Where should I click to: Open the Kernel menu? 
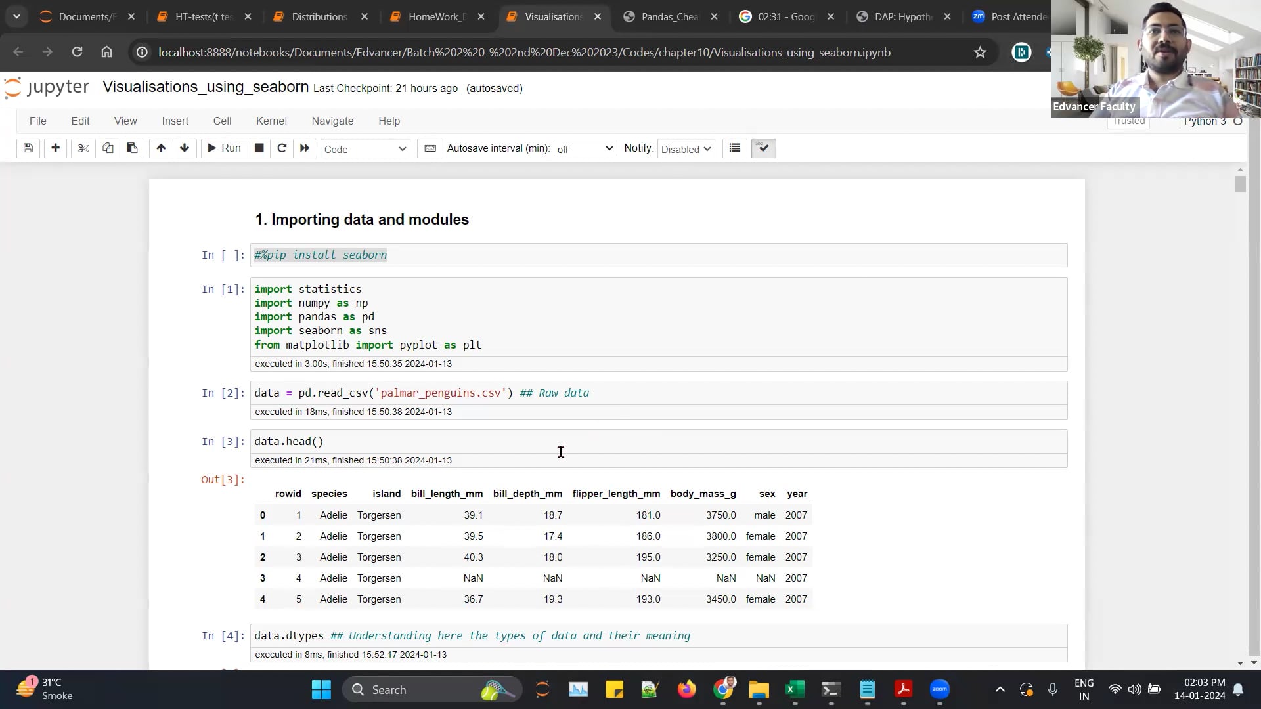(272, 121)
